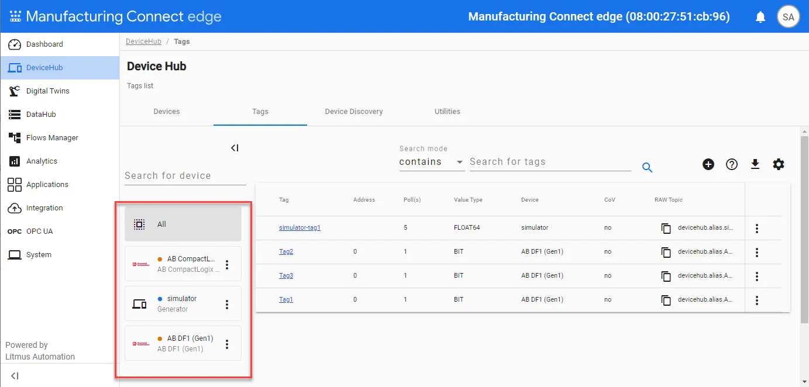This screenshot has height=387, width=809.
Task: Click the DeviceHub breadcrumb link
Action: click(143, 42)
